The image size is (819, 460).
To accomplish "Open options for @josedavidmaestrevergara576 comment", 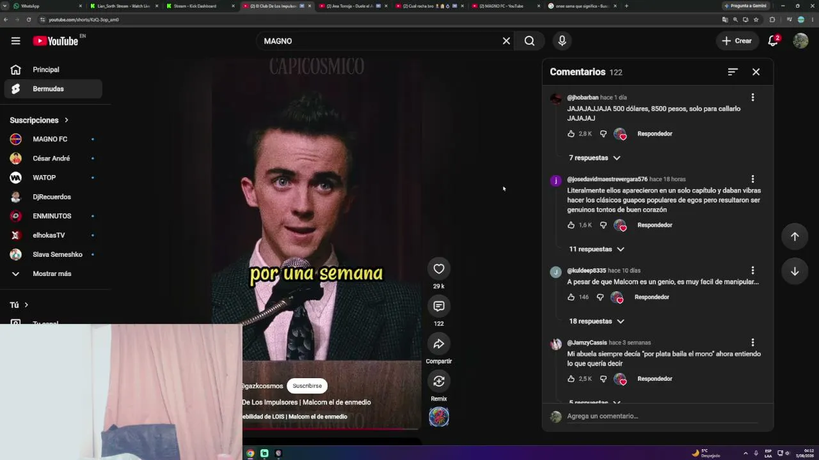I will pos(752,179).
